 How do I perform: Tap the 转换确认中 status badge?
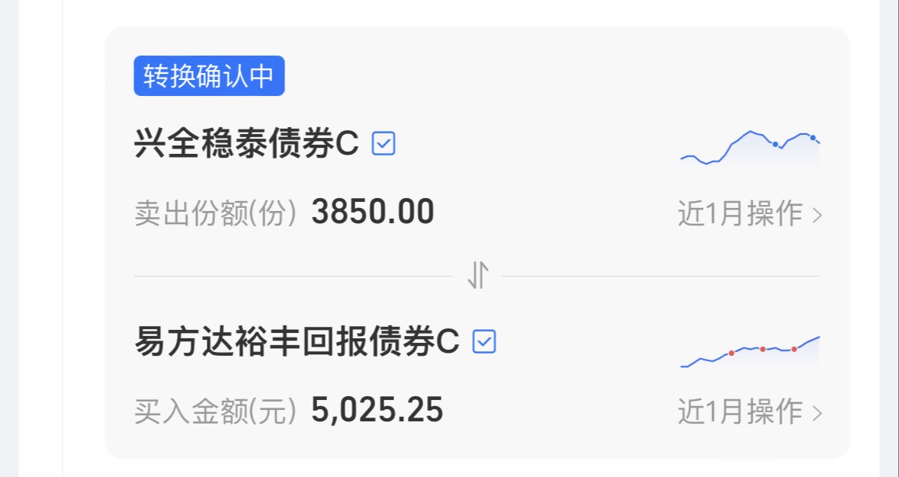click(x=209, y=76)
